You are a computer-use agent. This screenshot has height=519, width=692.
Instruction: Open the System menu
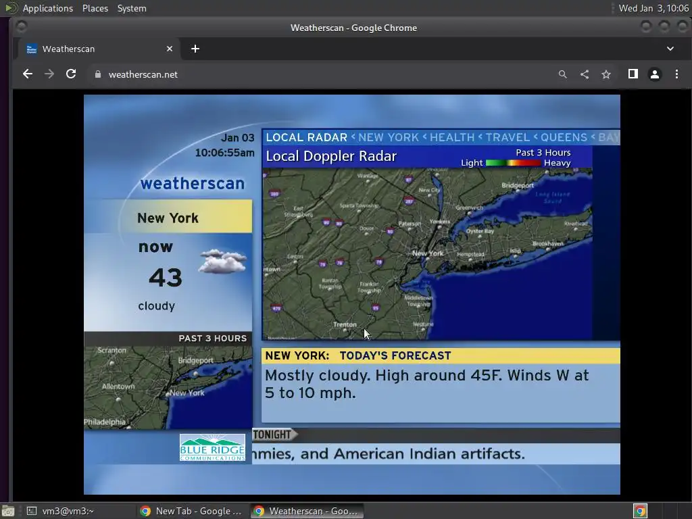pos(132,8)
